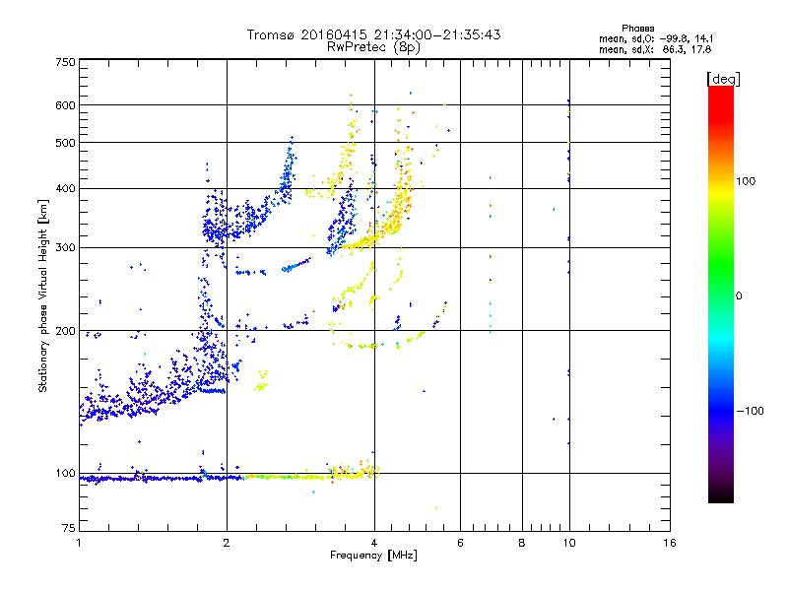The height and width of the screenshot is (591, 788).
Task: Click the y-axis '600' tick label
Action: pos(65,105)
